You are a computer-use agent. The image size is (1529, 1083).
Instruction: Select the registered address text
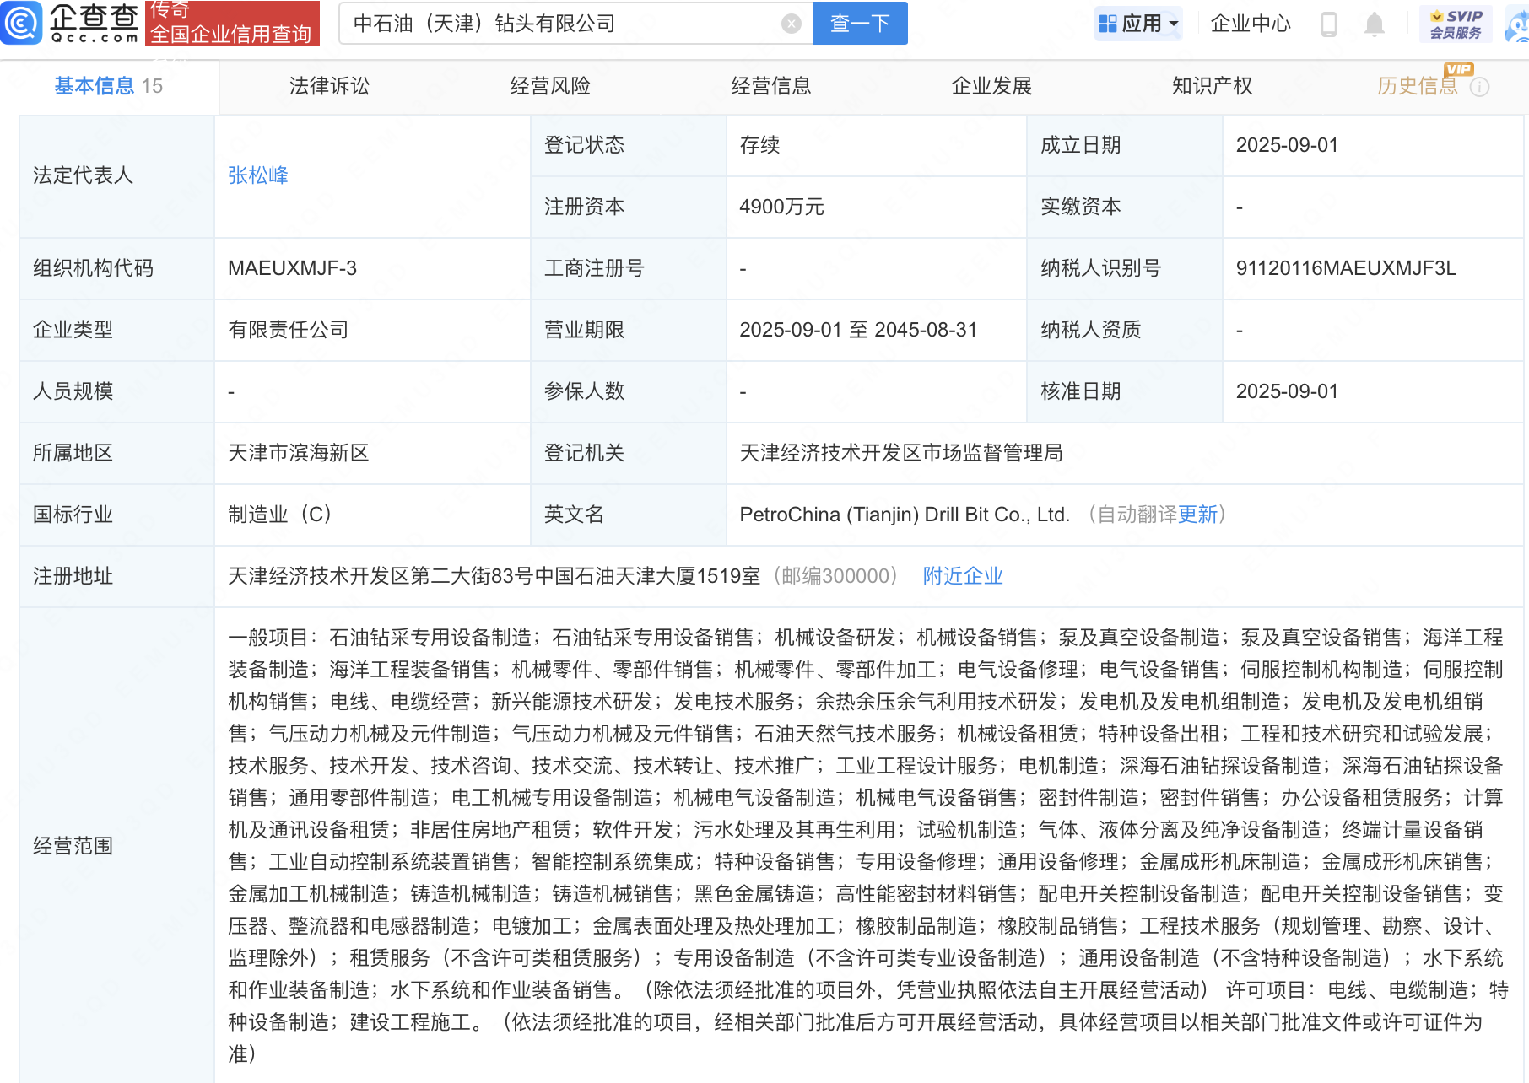click(494, 576)
